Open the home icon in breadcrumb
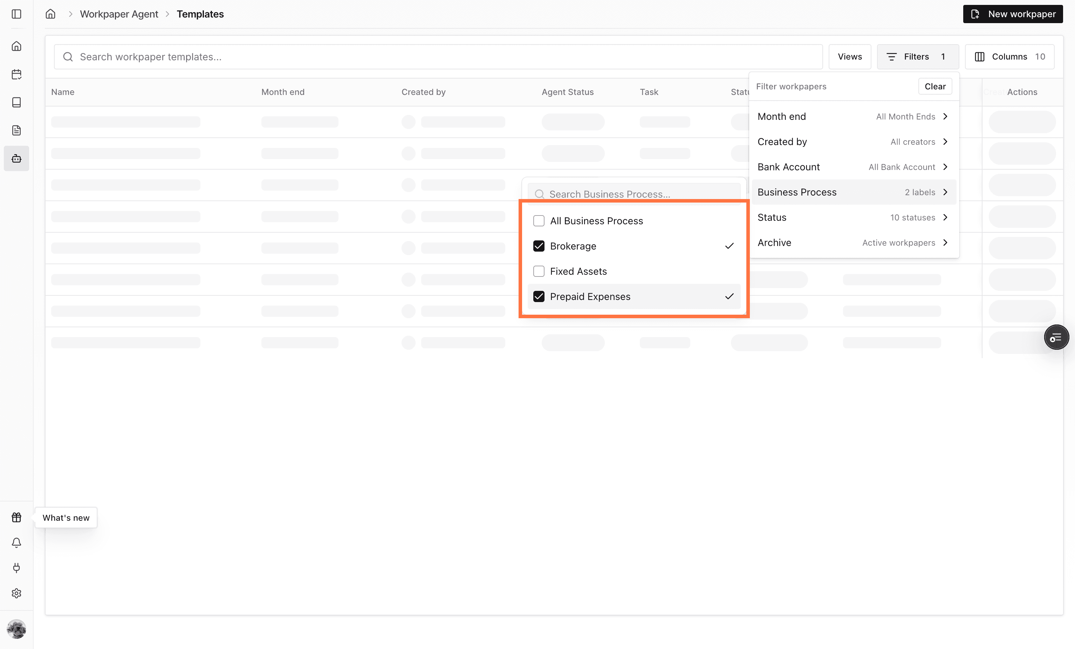 (x=50, y=14)
